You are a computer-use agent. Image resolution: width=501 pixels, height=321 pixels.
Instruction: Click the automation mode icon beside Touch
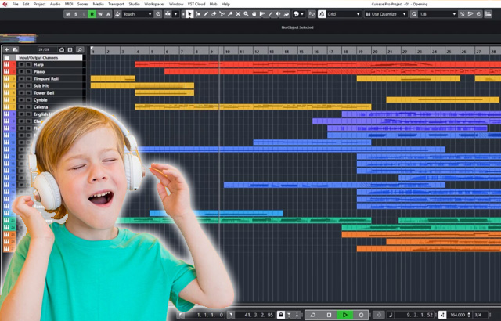click(117, 14)
